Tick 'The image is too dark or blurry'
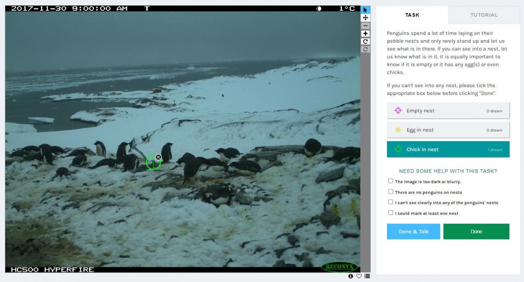Screen dimensions: 524x282 click(x=391, y=181)
